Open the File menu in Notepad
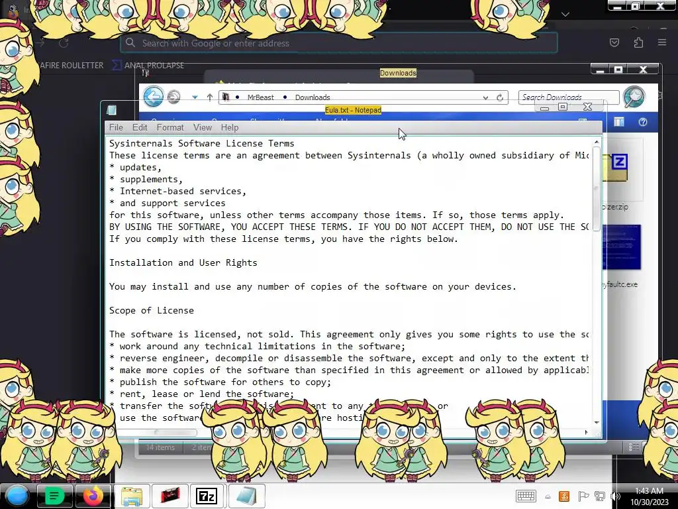This screenshot has height=509, width=678. point(116,127)
